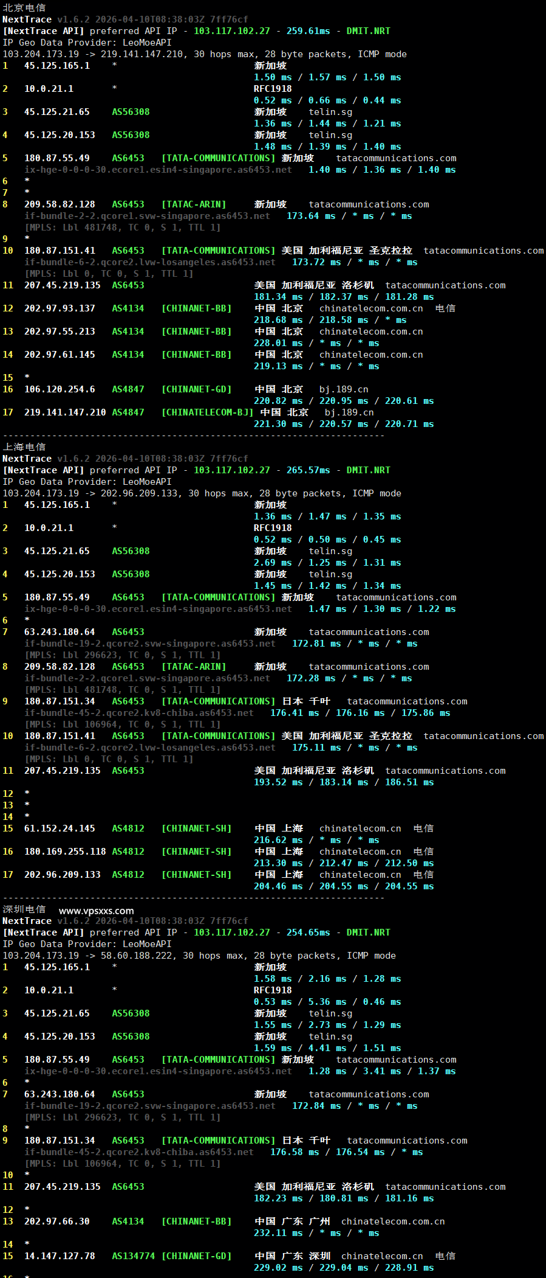This screenshot has width=546, height=1278.
Task: Select latency value 213.30 ms
Action: click(x=278, y=863)
